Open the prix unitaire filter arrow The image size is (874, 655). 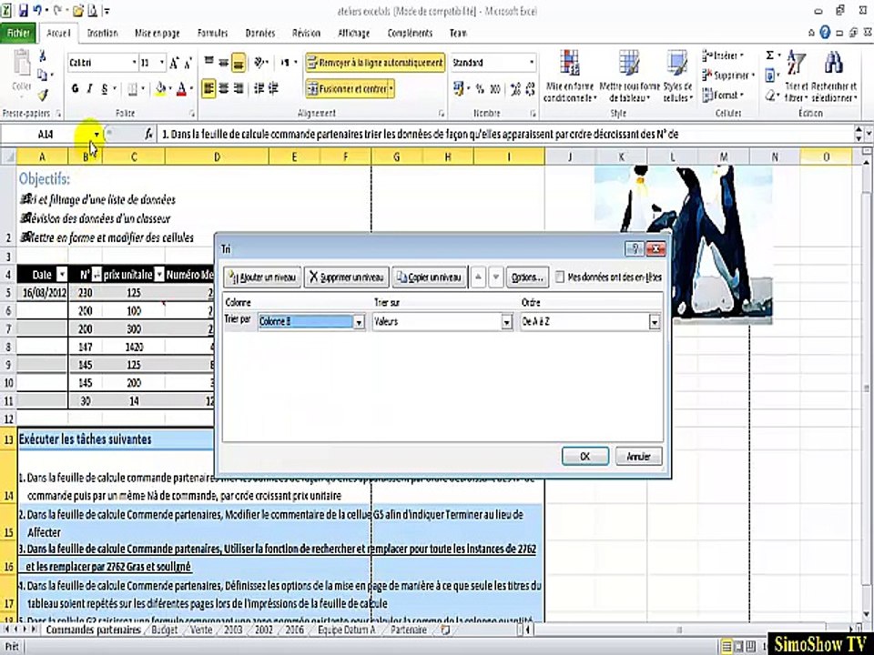click(159, 275)
